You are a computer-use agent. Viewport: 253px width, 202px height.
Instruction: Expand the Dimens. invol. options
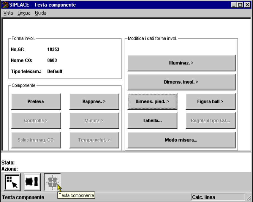pos(181,82)
